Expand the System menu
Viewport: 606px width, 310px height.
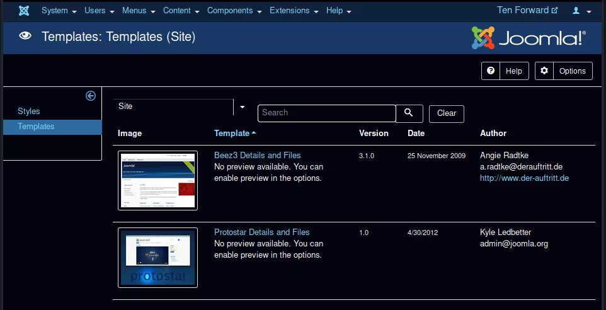pos(59,11)
